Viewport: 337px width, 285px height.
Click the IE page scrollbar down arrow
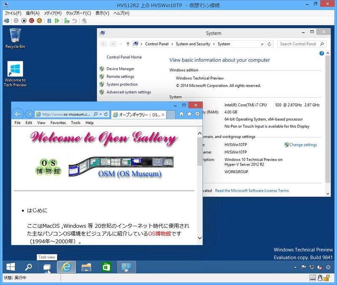[x=200, y=238]
